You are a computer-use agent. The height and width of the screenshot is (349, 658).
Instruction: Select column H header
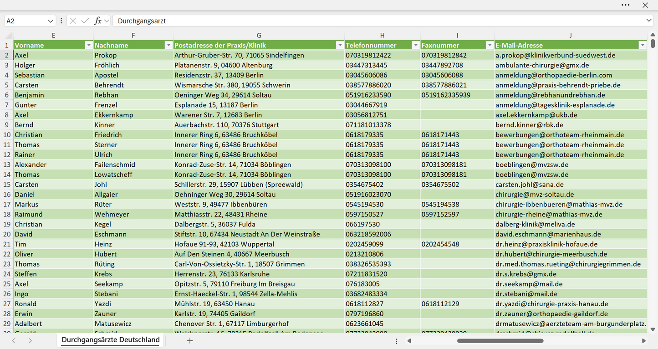click(382, 35)
